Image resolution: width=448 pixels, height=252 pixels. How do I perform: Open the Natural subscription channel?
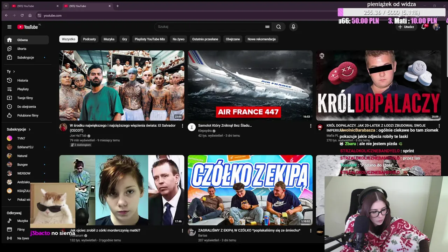tap(27, 156)
